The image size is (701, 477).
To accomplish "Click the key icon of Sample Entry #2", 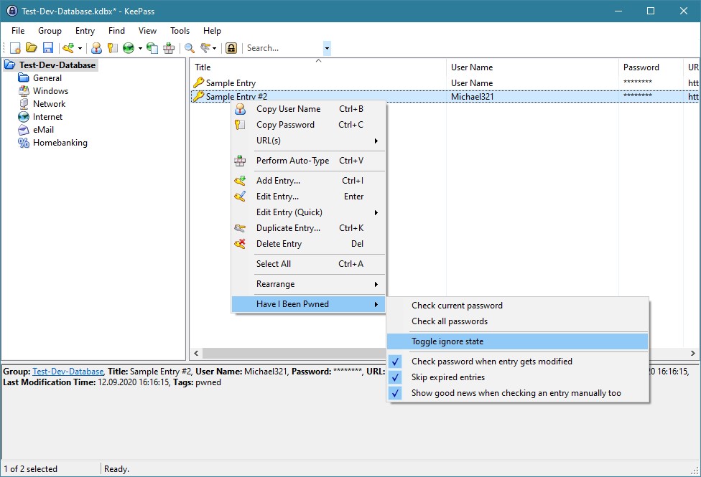I will [x=198, y=96].
